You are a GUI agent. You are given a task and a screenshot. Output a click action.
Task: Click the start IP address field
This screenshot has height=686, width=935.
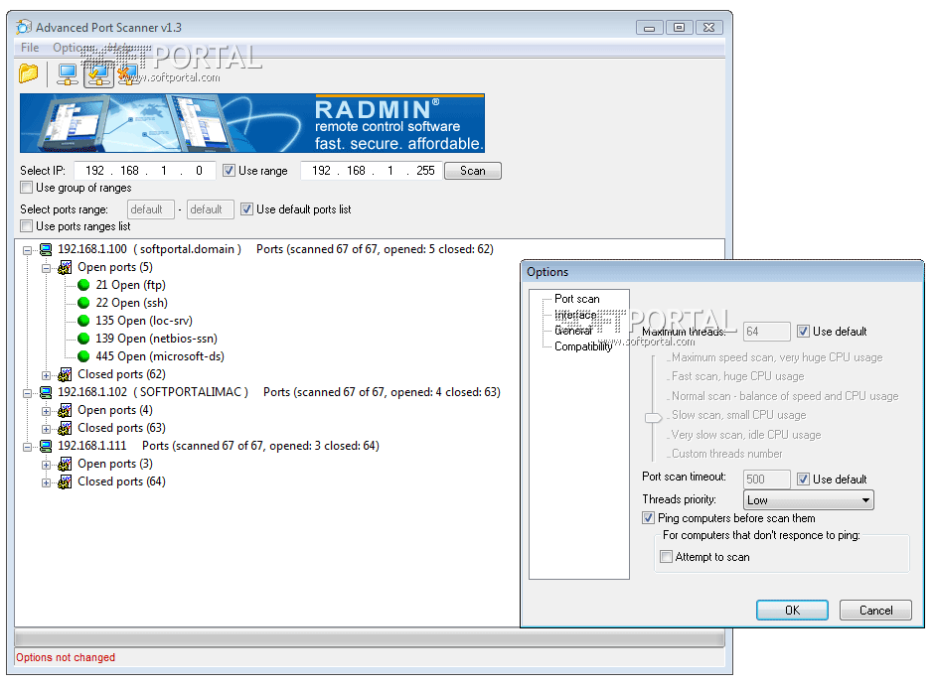[145, 171]
